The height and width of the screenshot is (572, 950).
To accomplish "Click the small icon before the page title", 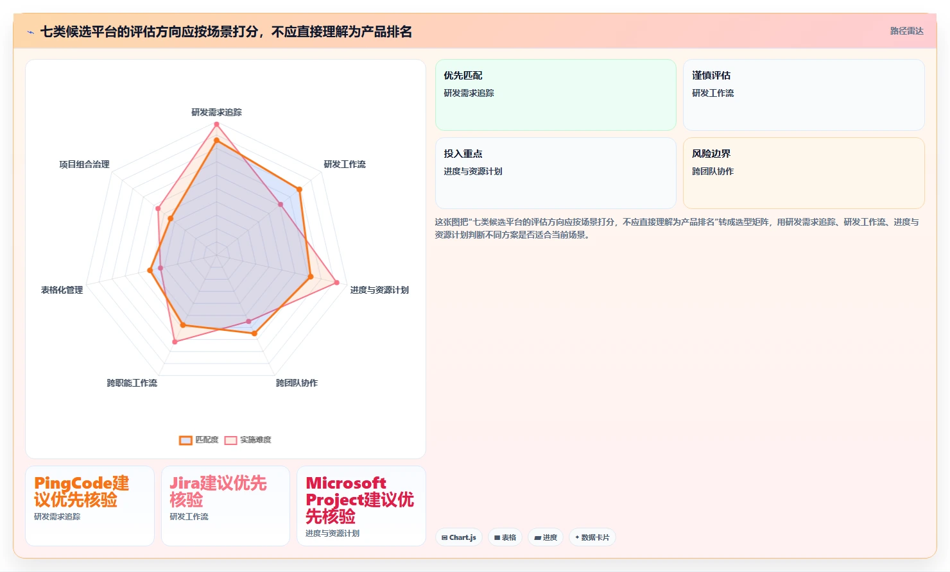I will tap(30, 32).
